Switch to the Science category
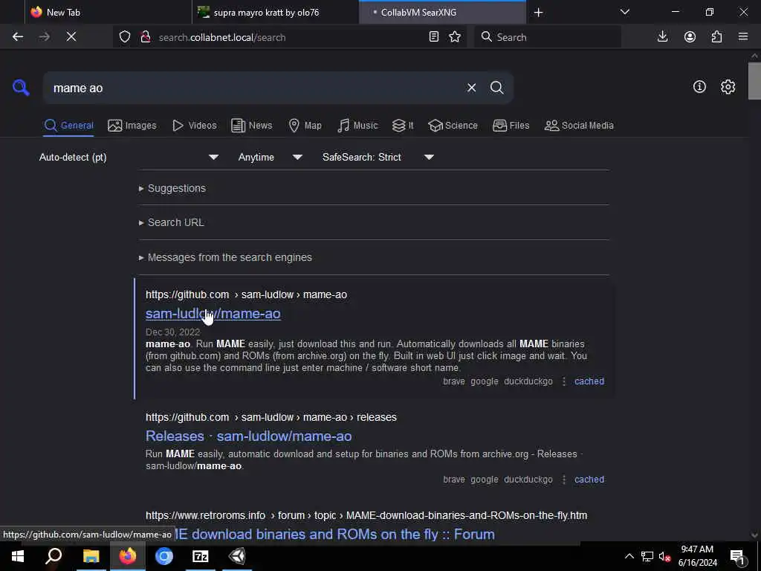The height and width of the screenshot is (571, 761). pyautogui.click(x=453, y=125)
